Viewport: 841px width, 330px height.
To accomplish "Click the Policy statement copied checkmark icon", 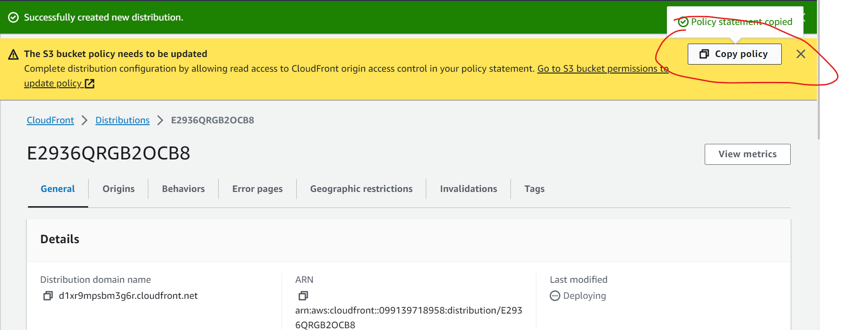I will [683, 22].
